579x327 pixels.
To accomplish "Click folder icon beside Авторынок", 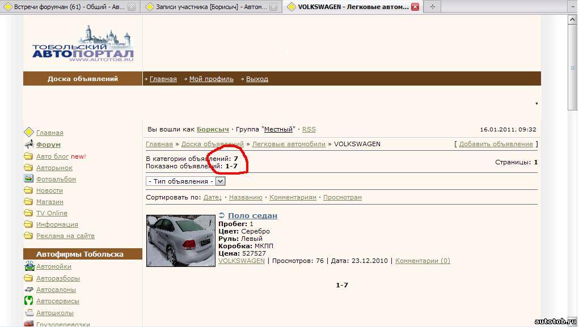I will pyautogui.click(x=28, y=167).
